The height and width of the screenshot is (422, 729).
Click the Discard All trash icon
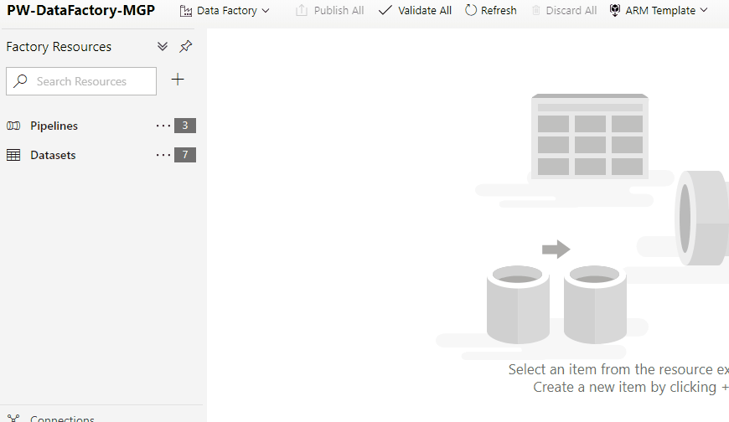point(536,11)
